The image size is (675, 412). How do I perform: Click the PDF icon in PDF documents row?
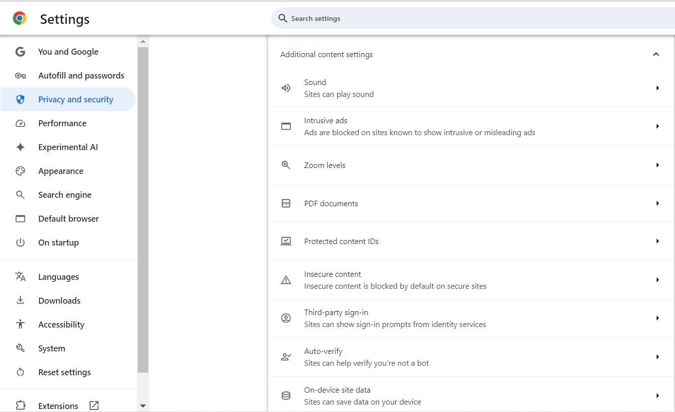(x=286, y=203)
